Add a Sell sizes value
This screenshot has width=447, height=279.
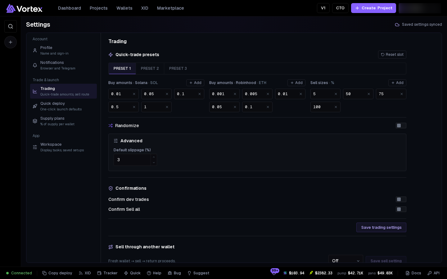pyautogui.click(x=397, y=83)
